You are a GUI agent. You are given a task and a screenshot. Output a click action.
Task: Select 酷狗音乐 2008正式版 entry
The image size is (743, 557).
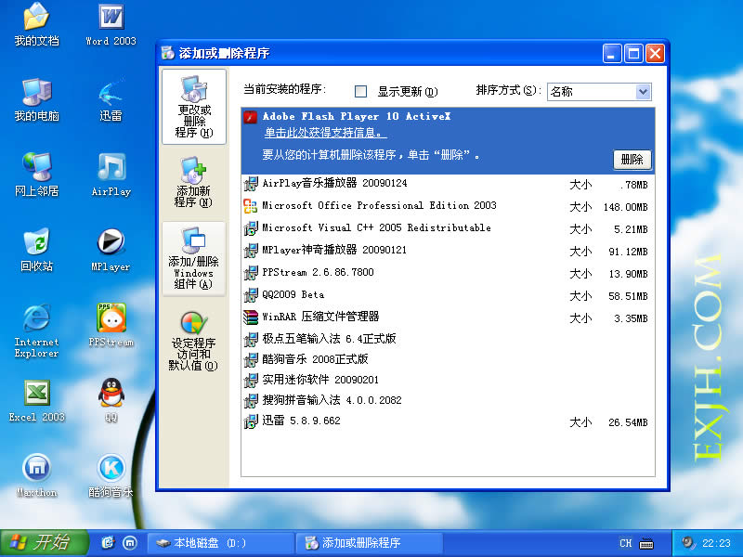tap(449, 359)
